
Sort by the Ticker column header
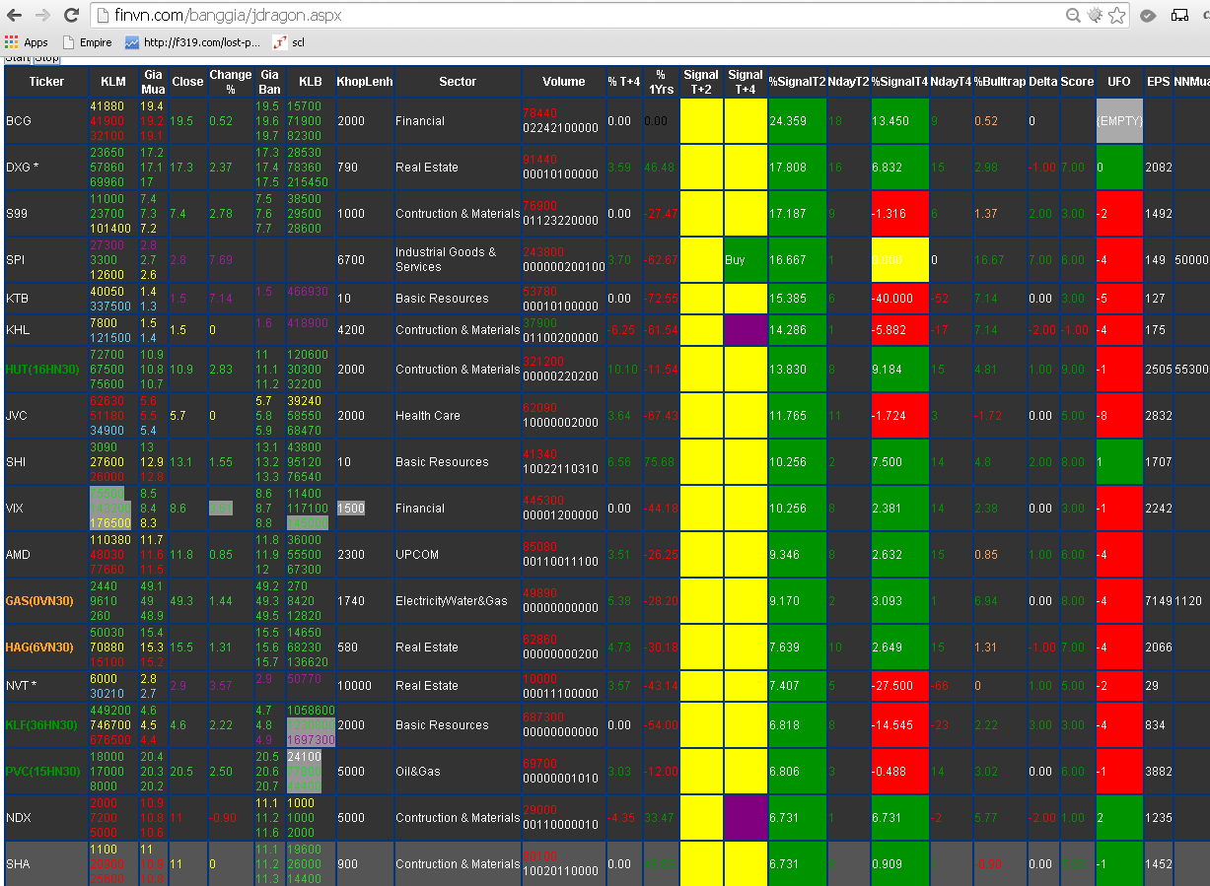tap(46, 82)
